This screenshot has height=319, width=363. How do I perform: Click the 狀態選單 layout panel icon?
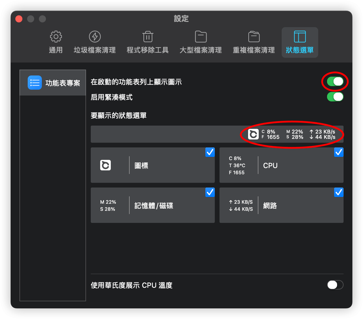(x=300, y=37)
